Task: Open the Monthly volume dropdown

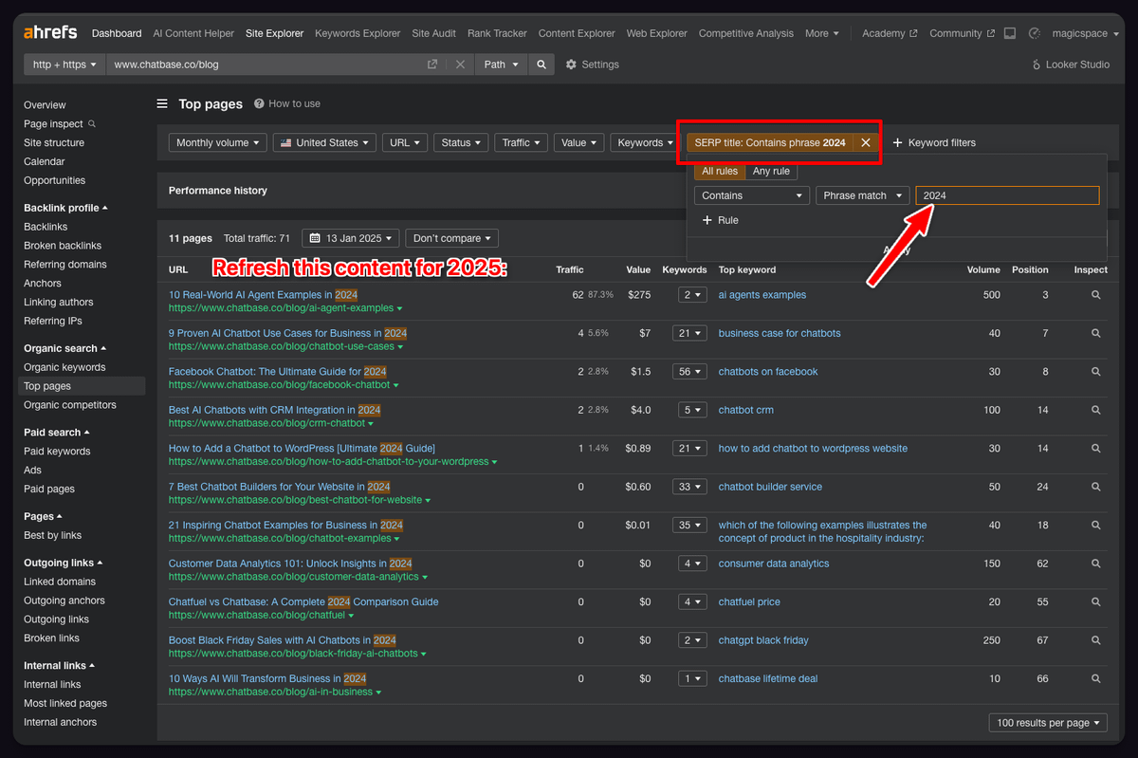Action: point(218,142)
